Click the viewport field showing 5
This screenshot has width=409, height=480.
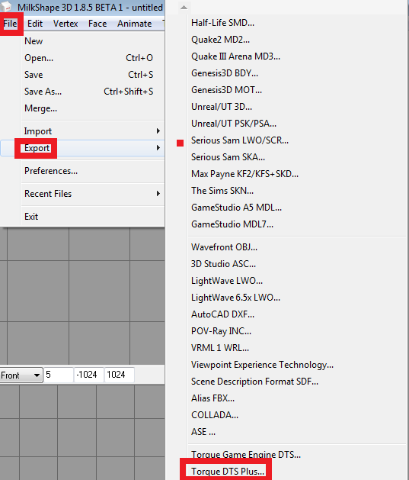pos(59,375)
